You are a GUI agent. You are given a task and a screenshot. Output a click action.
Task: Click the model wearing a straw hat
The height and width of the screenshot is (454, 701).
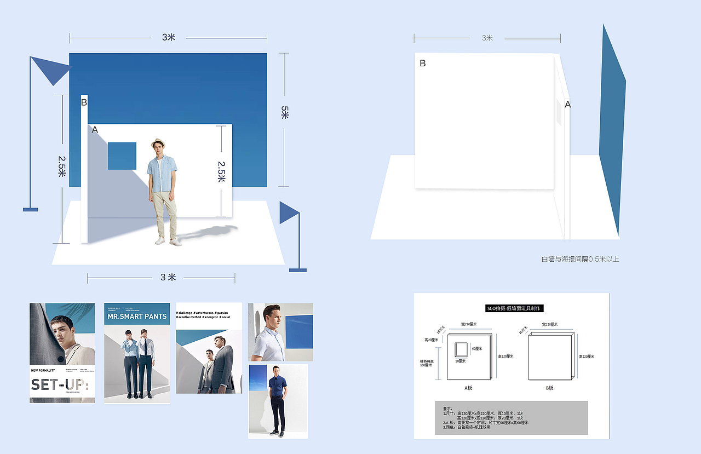[x=162, y=192]
